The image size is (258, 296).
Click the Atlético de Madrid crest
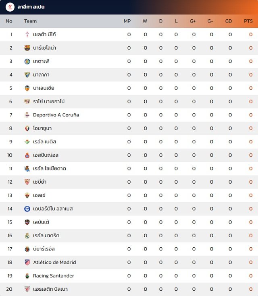coord(27,263)
